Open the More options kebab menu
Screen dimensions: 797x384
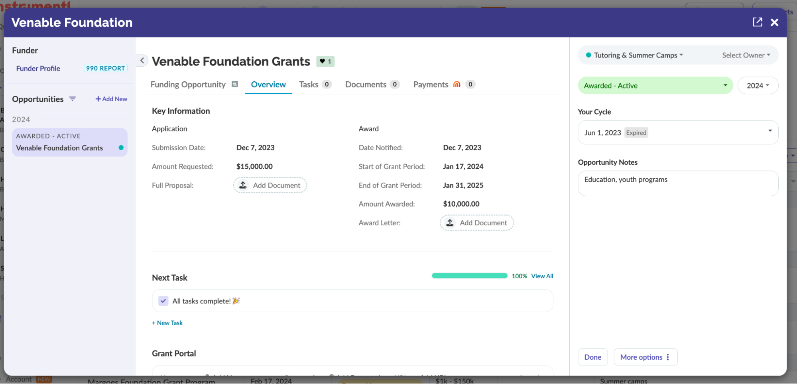pyautogui.click(x=668, y=357)
